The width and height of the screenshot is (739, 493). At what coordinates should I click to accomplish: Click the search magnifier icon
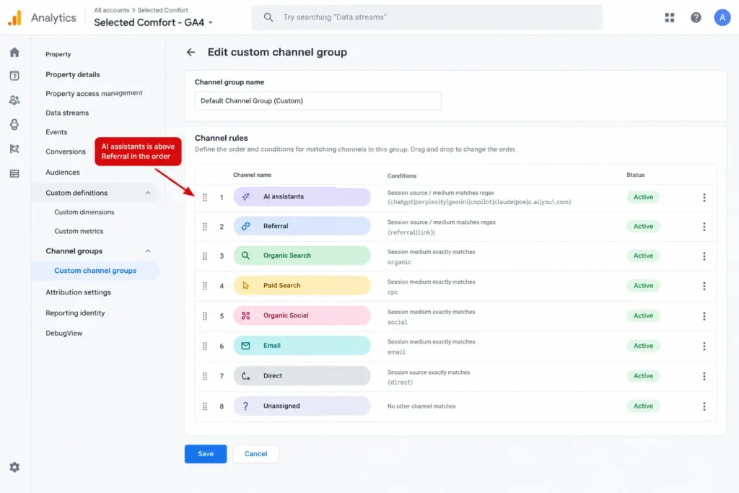click(268, 17)
